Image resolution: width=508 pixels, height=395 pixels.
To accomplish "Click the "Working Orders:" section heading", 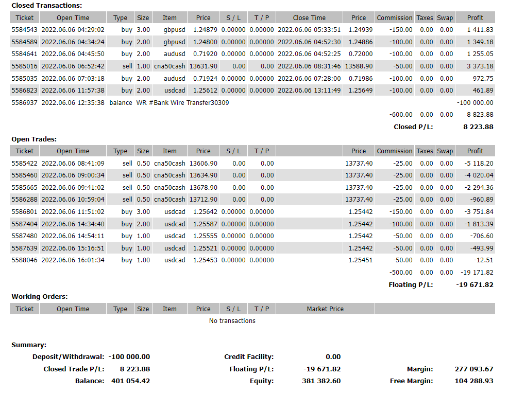I will (40, 297).
